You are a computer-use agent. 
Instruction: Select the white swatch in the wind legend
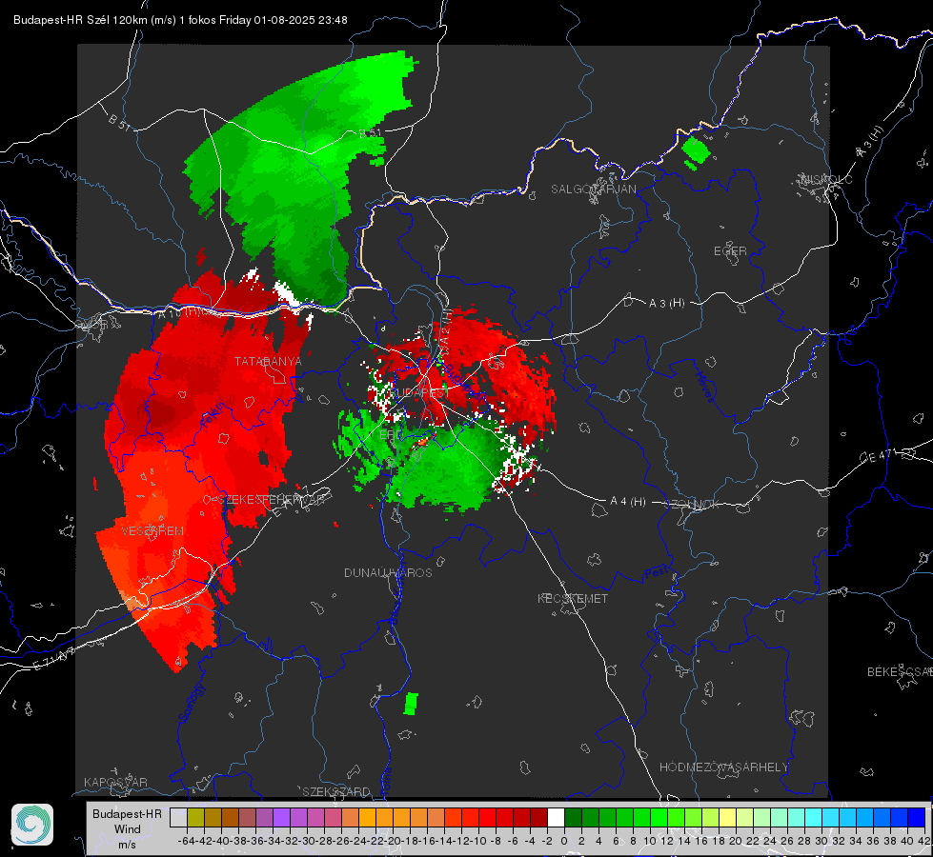pos(556,817)
